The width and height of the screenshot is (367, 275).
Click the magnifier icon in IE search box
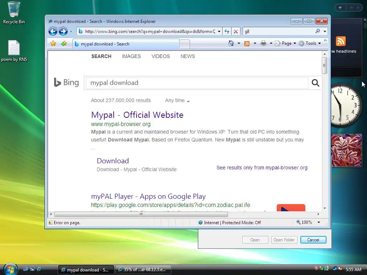318,31
